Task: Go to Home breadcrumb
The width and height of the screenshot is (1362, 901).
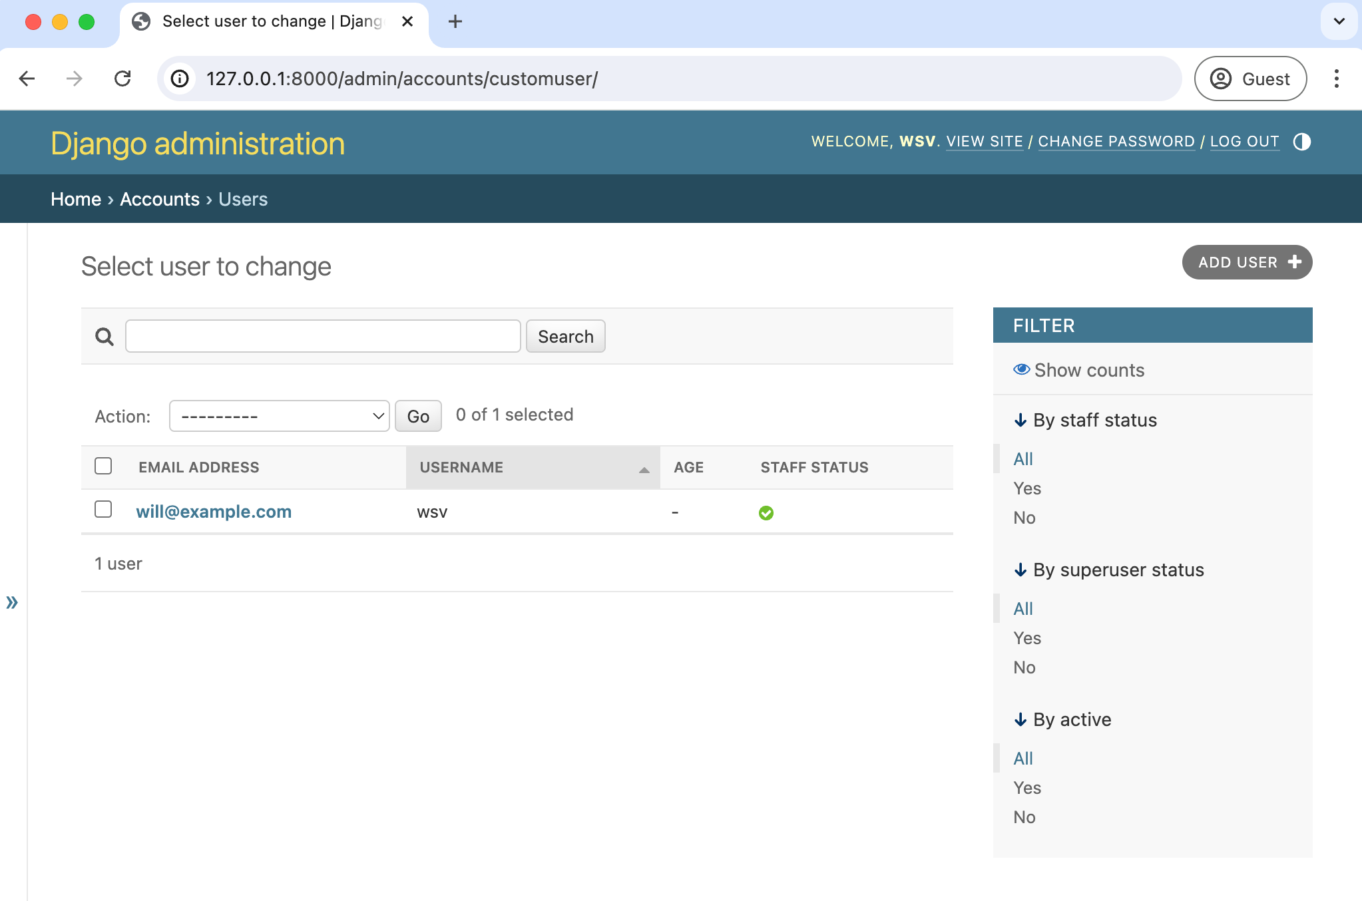Action: 76,199
